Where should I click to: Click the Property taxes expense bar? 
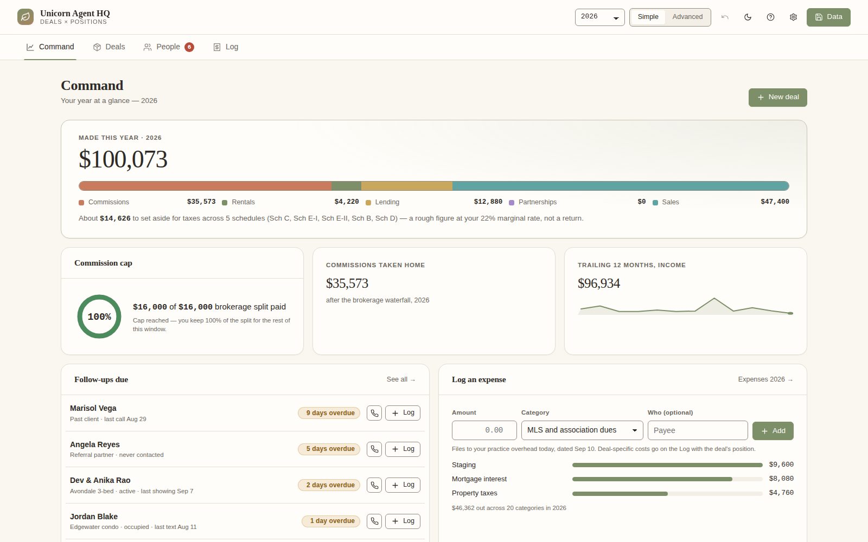pyautogui.click(x=667, y=493)
